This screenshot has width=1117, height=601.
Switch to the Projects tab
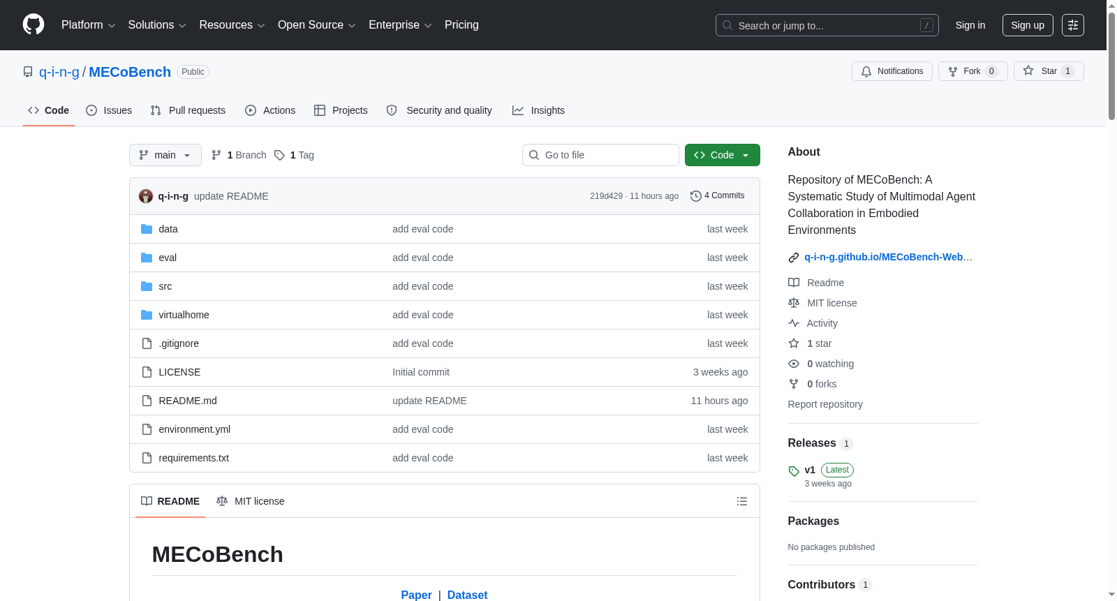coord(341,110)
